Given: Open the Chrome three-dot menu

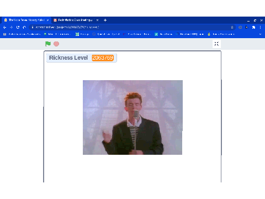Looking at the screenshot, I should coord(260,27).
